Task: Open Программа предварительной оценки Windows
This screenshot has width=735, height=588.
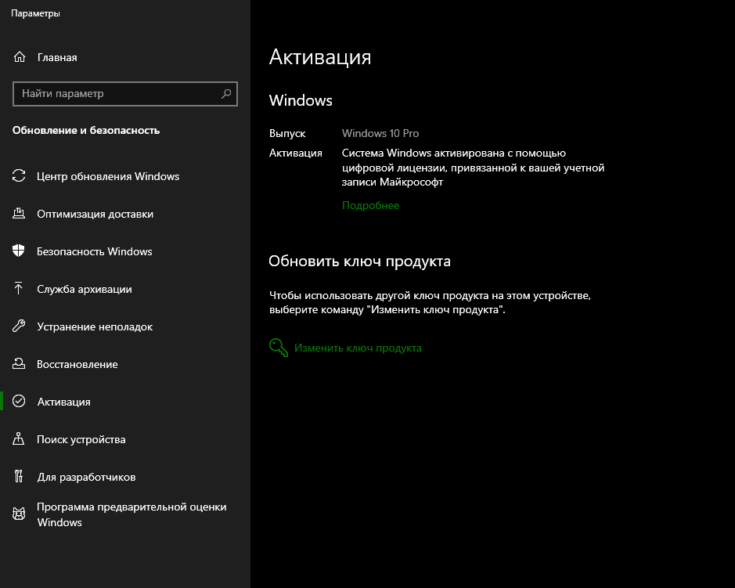Action: click(x=132, y=514)
